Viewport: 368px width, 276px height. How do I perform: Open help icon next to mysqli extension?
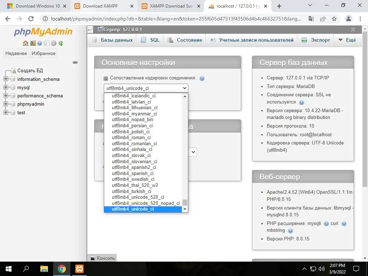click(x=326, y=224)
